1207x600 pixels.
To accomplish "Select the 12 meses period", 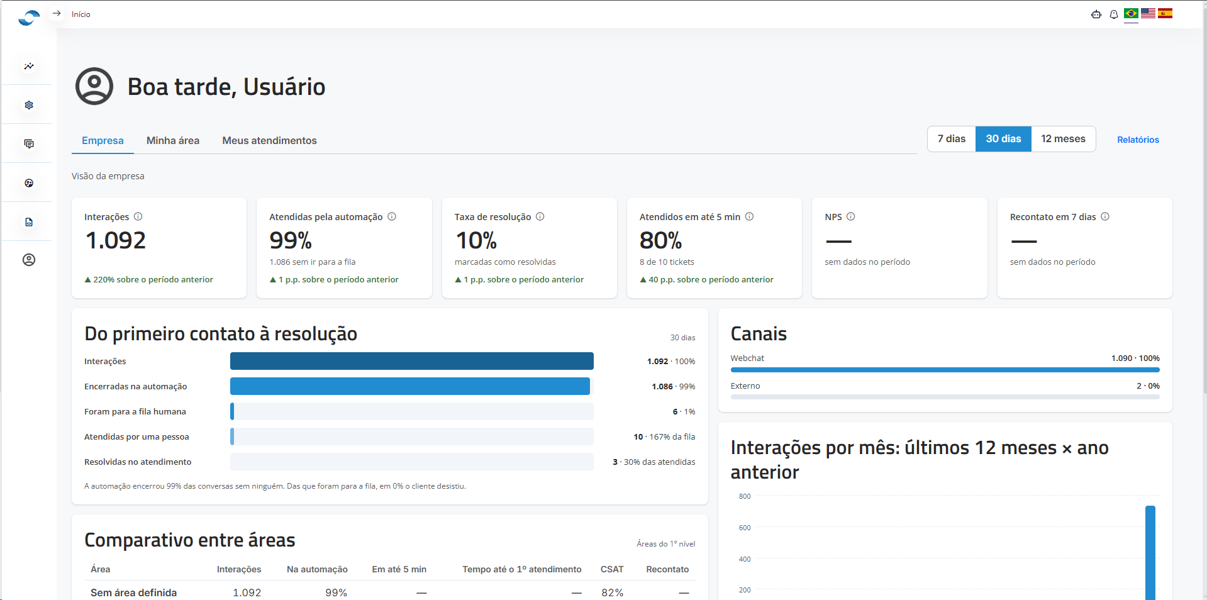I will tap(1063, 139).
